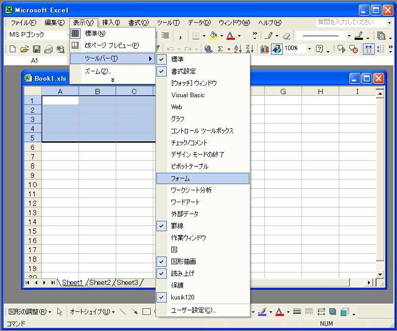Open ユーザー設定 customization dialog

pos(202,310)
